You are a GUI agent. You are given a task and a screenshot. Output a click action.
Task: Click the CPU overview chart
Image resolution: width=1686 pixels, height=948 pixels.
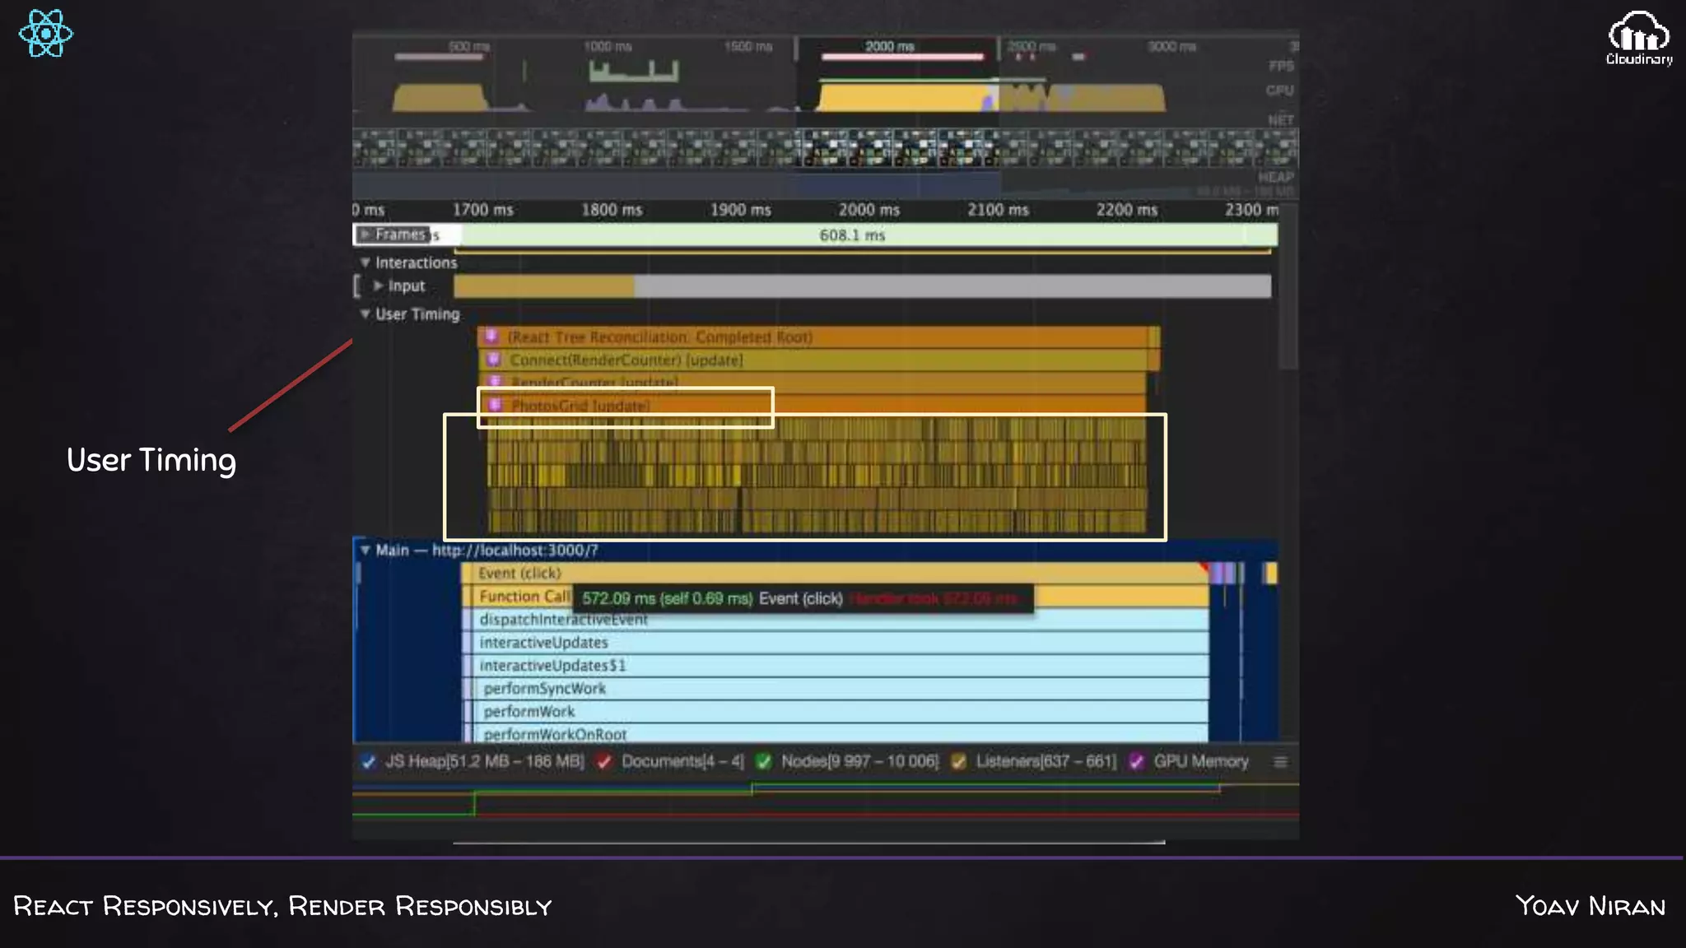coord(825,97)
